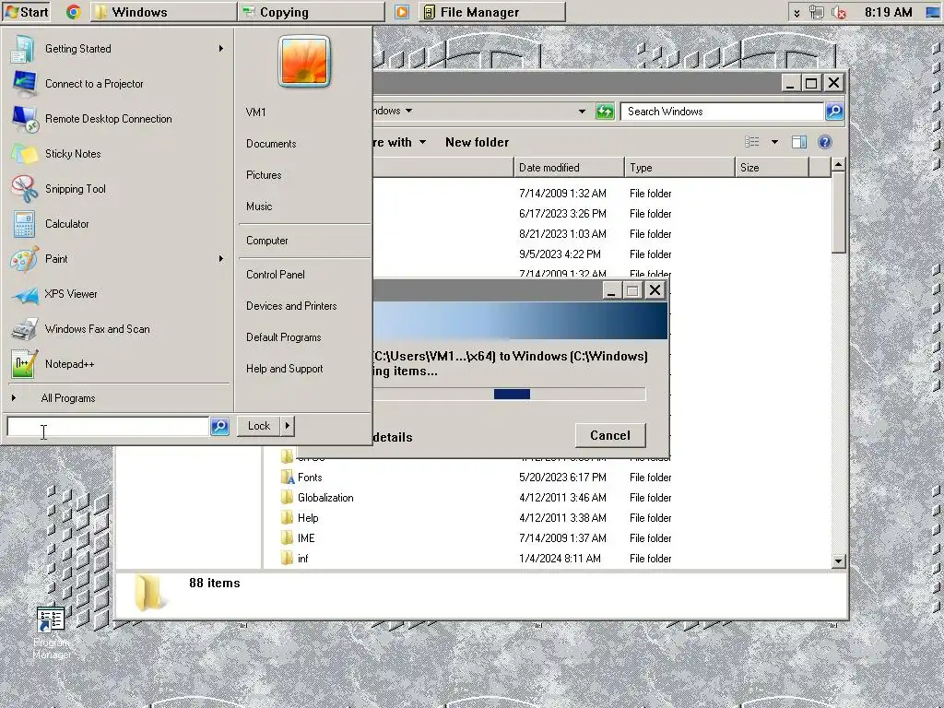Open the Program Manager desktop shortcut
Image resolution: width=944 pixels, height=708 pixels.
click(x=52, y=632)
